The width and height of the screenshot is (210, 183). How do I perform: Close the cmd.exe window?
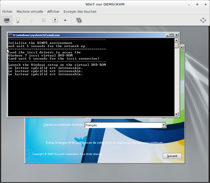click(177, 35)
